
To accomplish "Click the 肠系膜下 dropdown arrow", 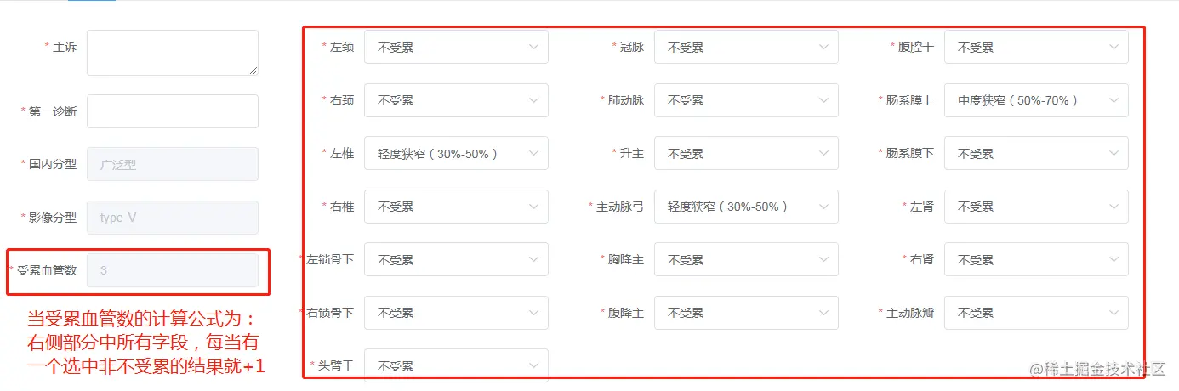I will click(x=1113, y=153).
